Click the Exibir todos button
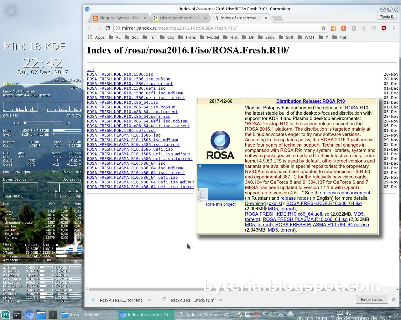 pos(372,299)
